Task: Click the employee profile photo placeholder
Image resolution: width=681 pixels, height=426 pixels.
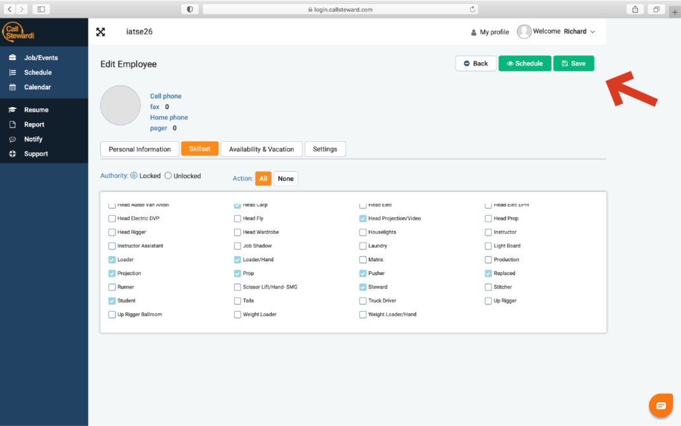Action: tap(120, 105)
